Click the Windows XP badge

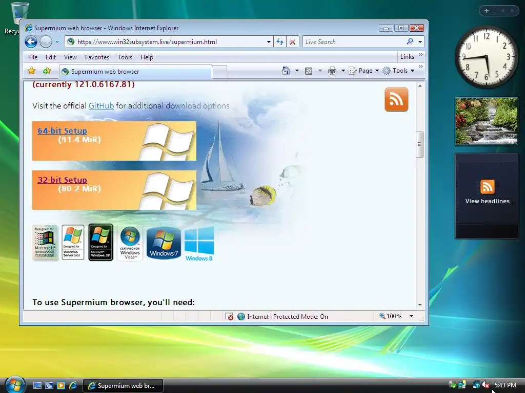pyautogui.click(x=101, y=242)
